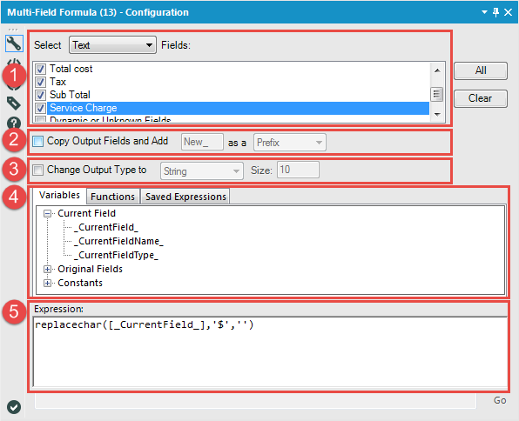This screenshot has width=519, height=421.
Task: Click the Original Fields label
Action: pos(90,269)
